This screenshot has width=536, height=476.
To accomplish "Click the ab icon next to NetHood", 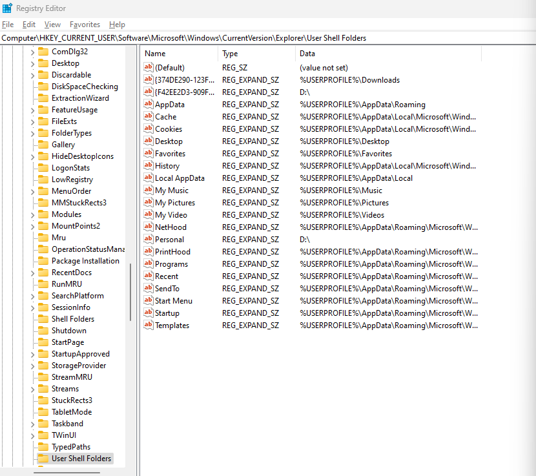I will point(148,227).
